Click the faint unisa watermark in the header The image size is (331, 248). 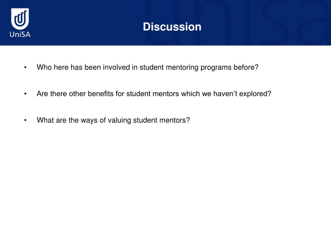[x=236, y=22]
